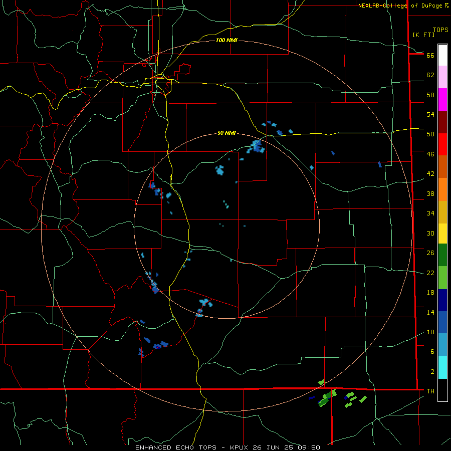This screenshot has width=451, height=451.
Task: Click the "TH" threshold legend label
Action: point(430,391)
